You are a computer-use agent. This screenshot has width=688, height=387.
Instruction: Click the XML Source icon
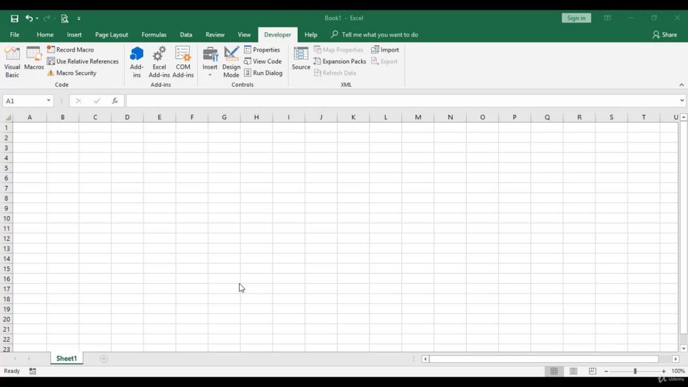click(300, 60)
